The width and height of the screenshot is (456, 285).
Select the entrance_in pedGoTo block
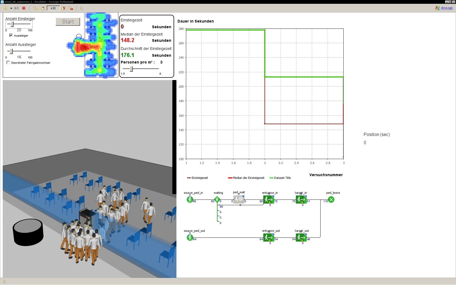pyautogui.click(x=269, y=199)
